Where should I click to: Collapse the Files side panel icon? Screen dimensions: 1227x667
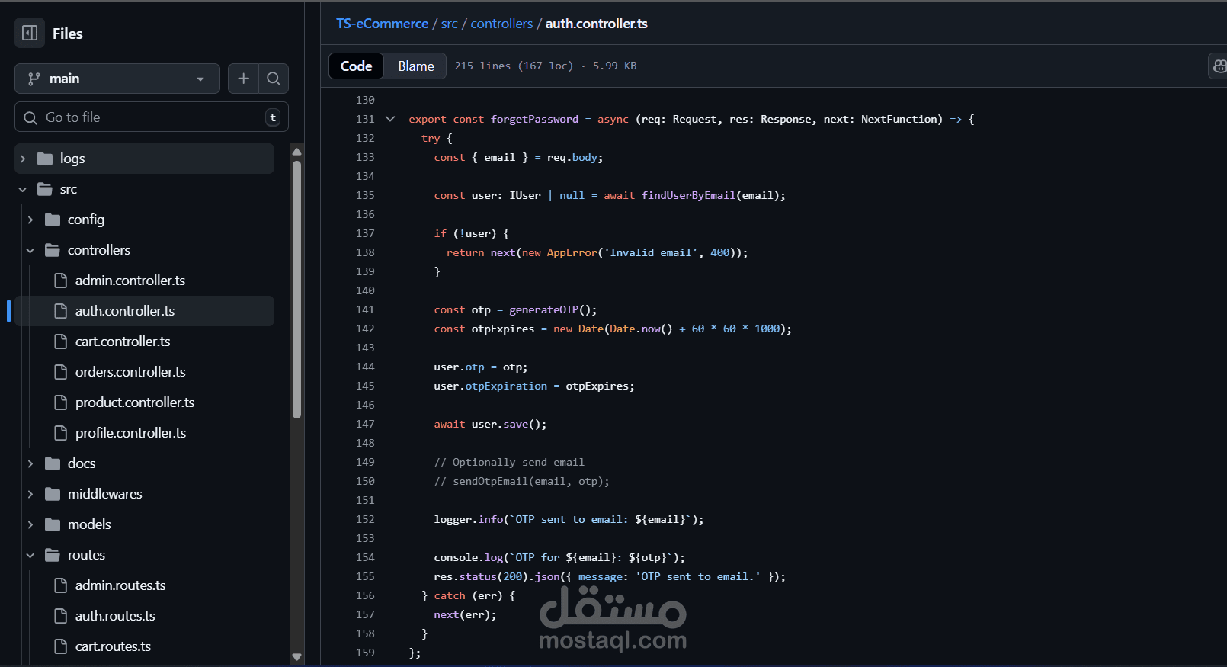[30, 33]
